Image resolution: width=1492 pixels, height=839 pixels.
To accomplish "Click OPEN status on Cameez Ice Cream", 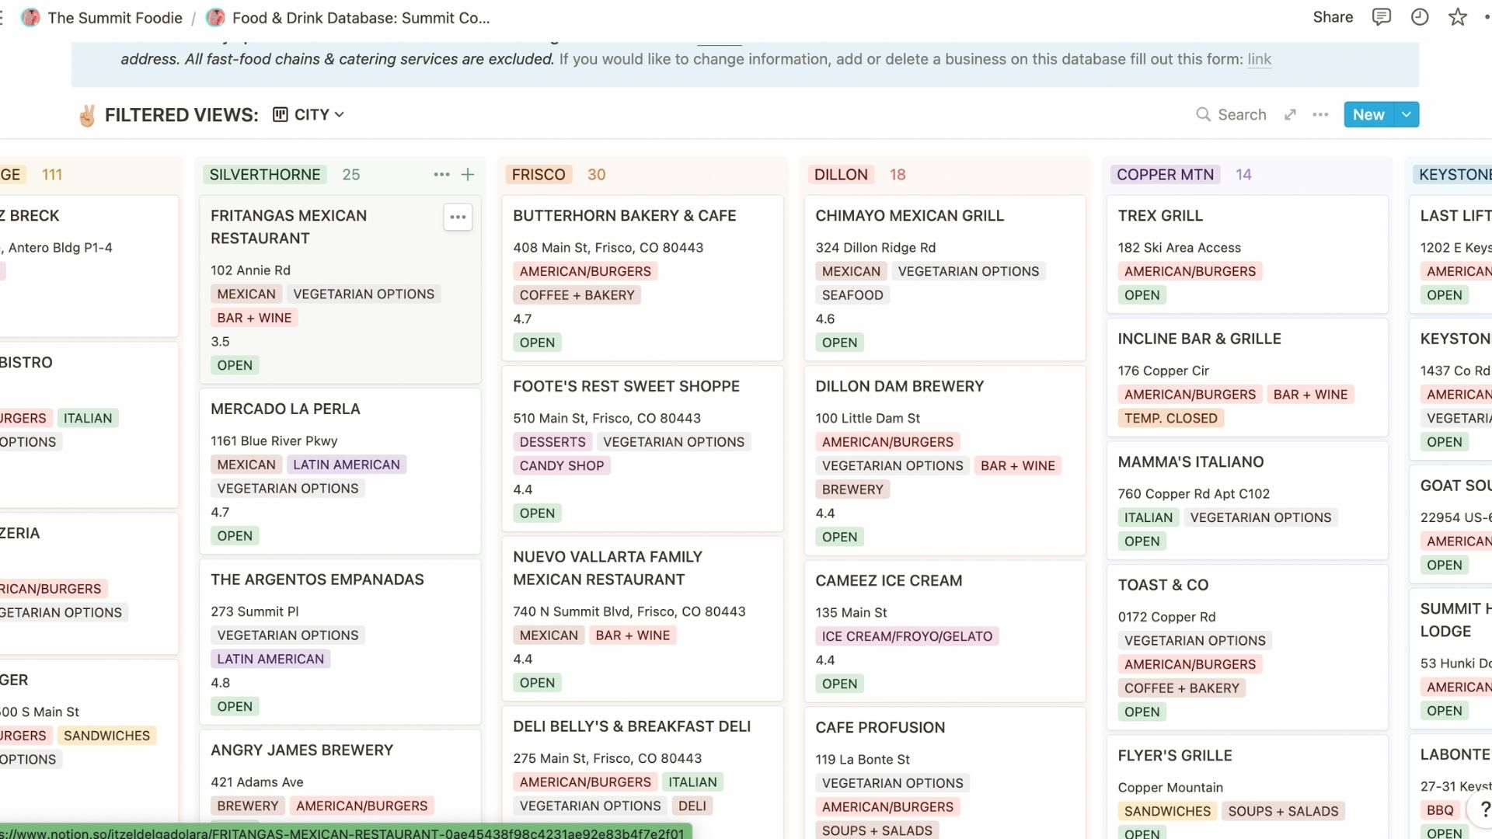I will tap(839, 684).
